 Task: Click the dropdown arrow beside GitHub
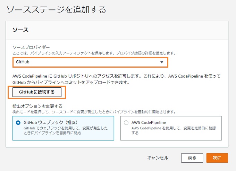tap(162, 62)
